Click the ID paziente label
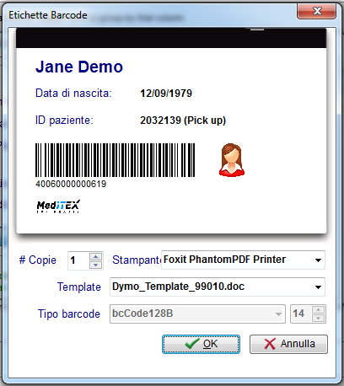The height and width of the screenshot is (386, 344). point(64,121)
